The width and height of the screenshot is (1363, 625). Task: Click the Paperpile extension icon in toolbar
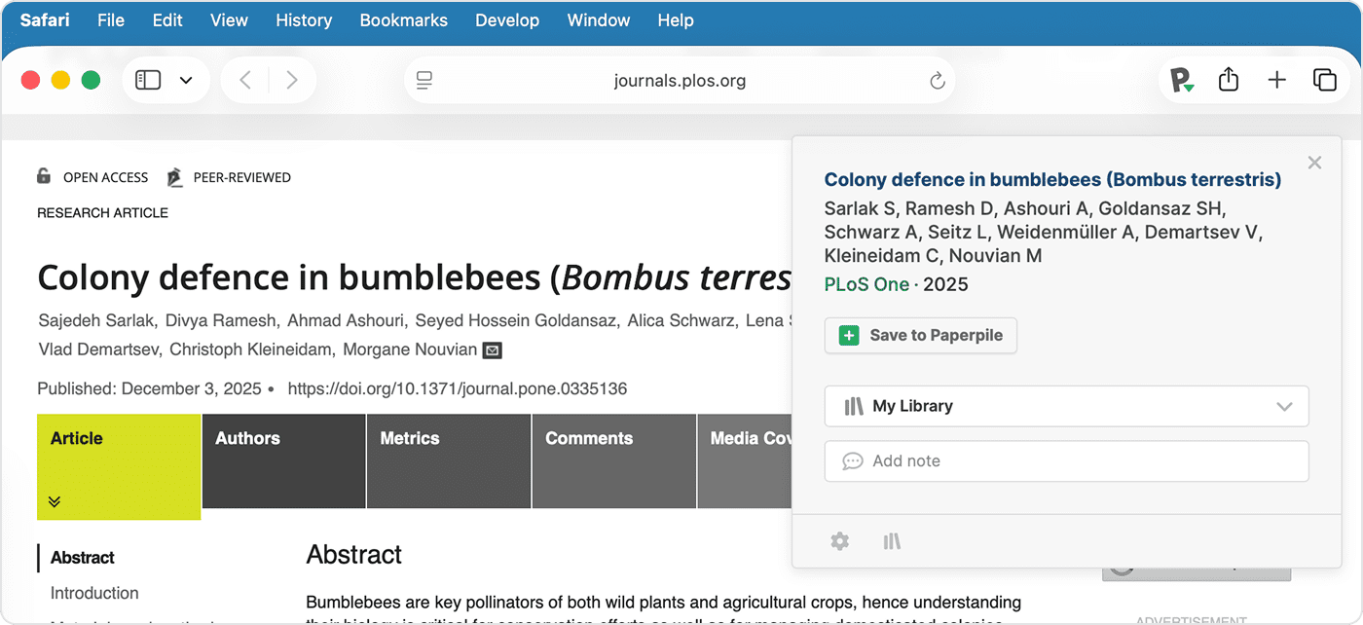tap(1182, 81)
